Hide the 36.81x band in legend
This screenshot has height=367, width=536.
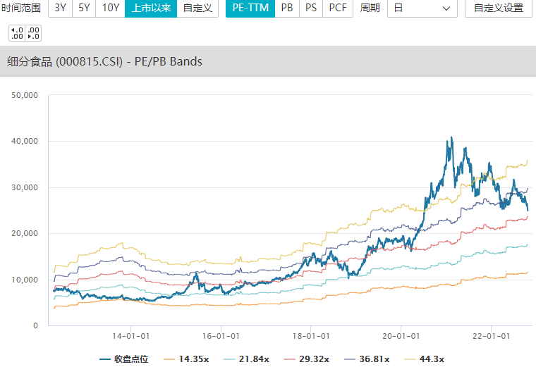365,359
